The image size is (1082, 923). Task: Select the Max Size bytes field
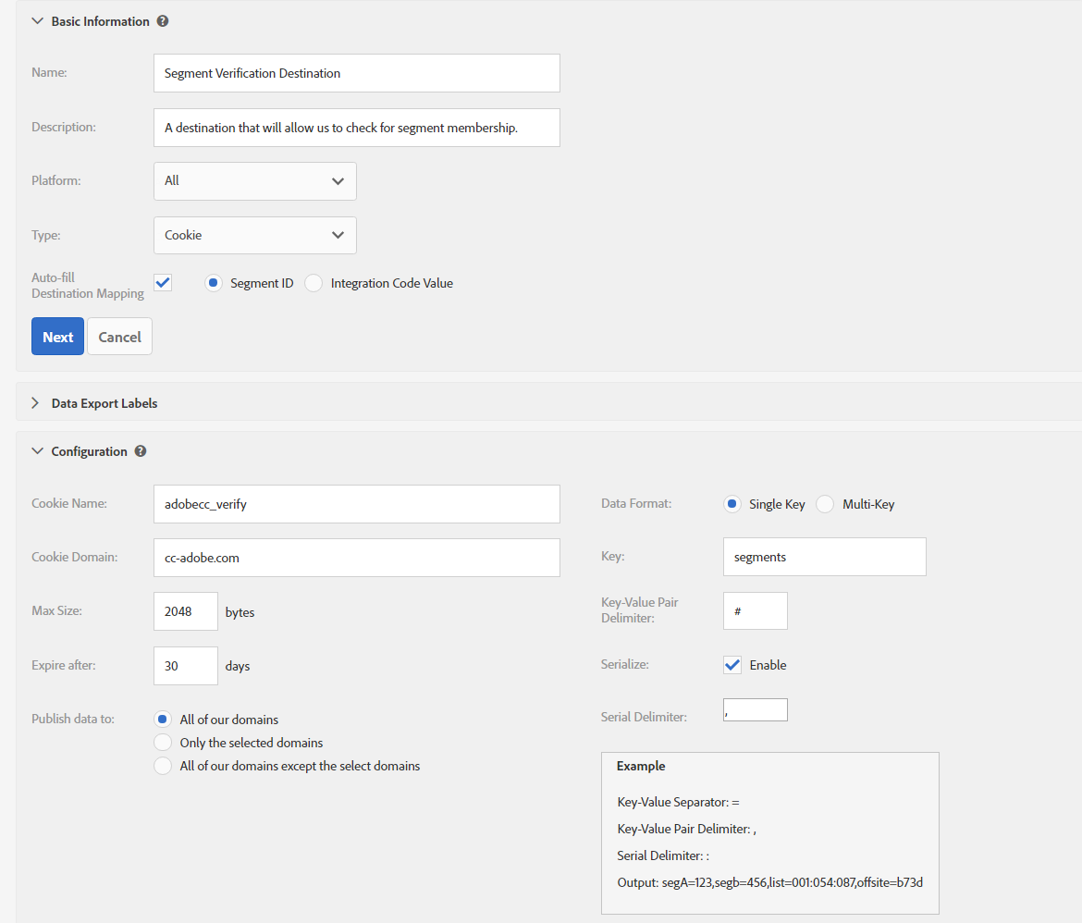(x=185, y=610)
